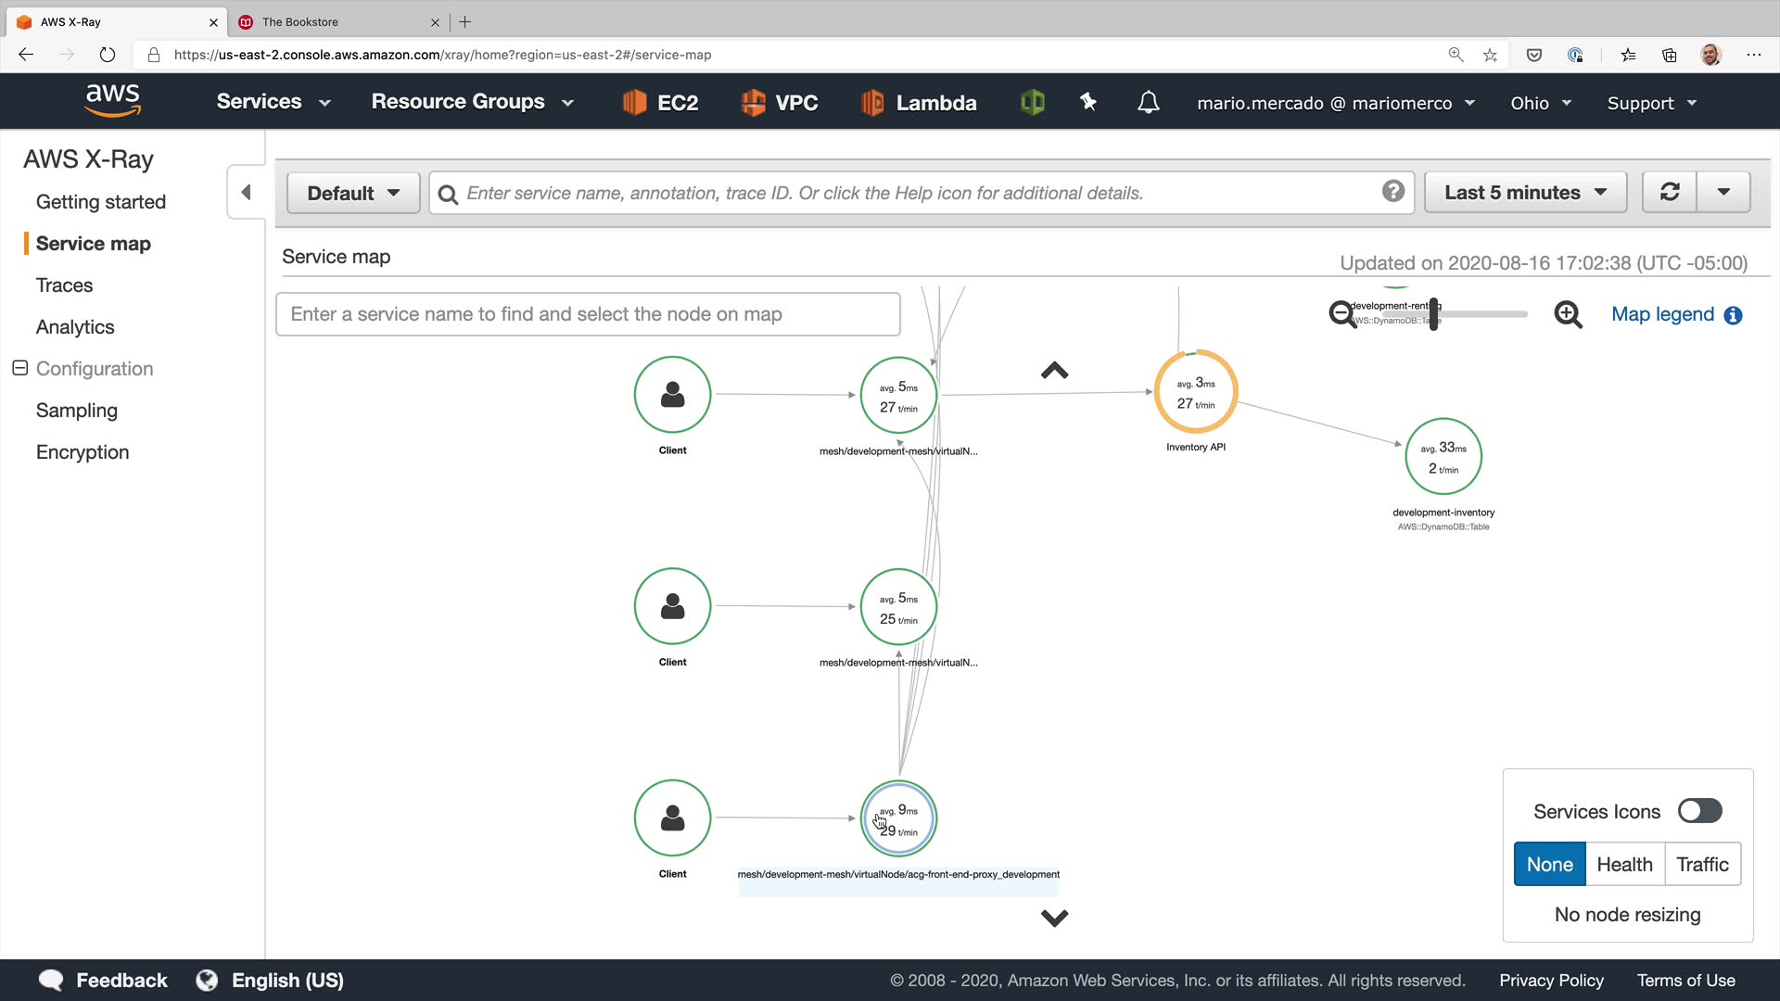Open the Last 5 minutes time range dropdown
This screenshot has height=1001, width=1780.
1525,192
